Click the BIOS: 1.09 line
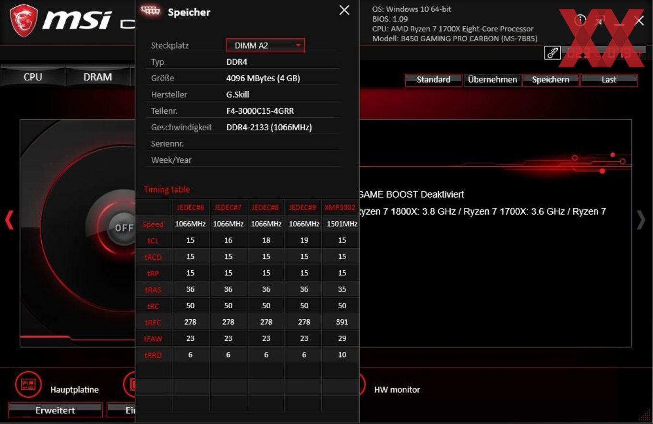The height and width of the screenshot is (424, 653). (x=390, y=19)
